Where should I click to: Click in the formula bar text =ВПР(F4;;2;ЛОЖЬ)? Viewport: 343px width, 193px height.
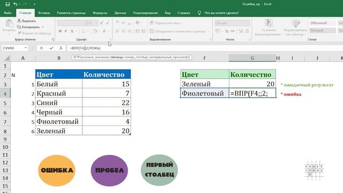[85, 48]
